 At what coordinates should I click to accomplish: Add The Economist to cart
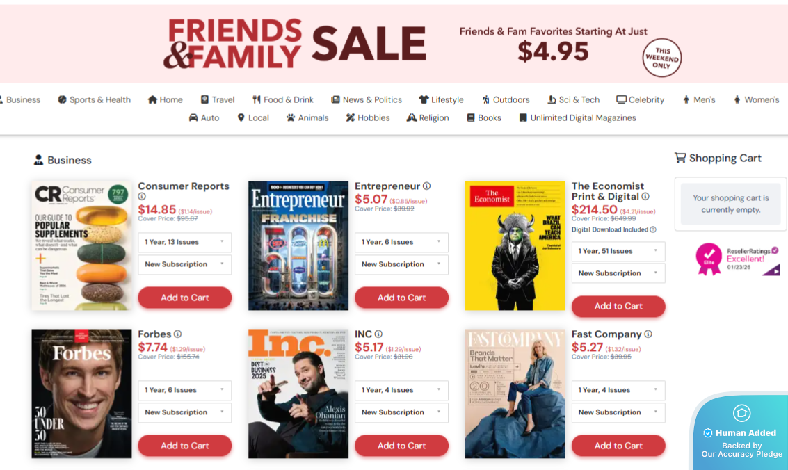[618, 306]
